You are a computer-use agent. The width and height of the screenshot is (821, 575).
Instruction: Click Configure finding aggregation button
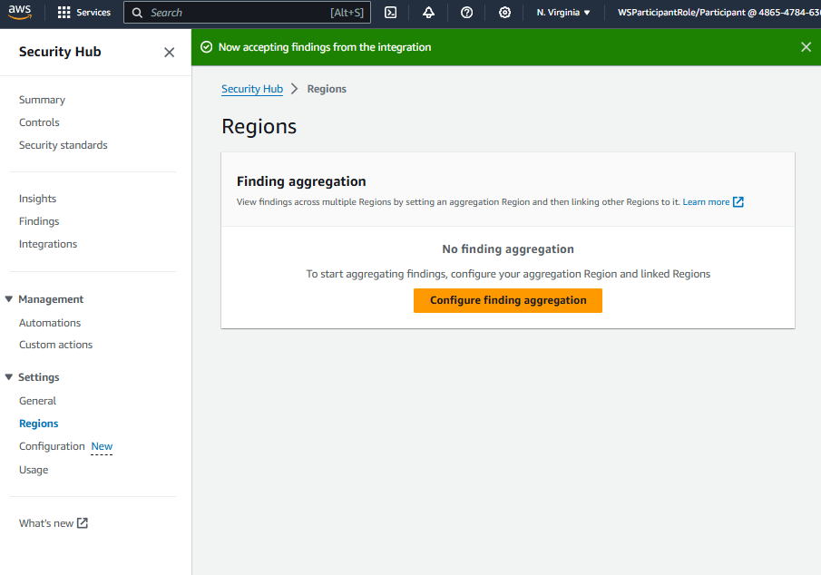coord(508,300)
